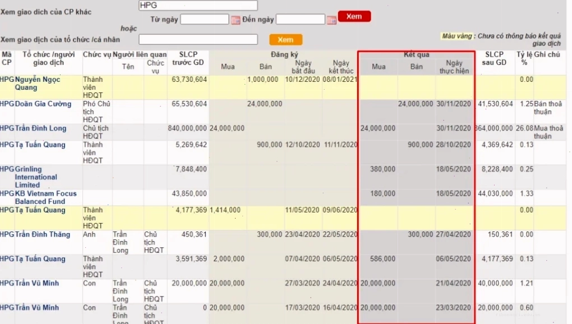Click the 'Người liên quan' column header
Viewport: 572px width, 324px height.
pos(140,55)
